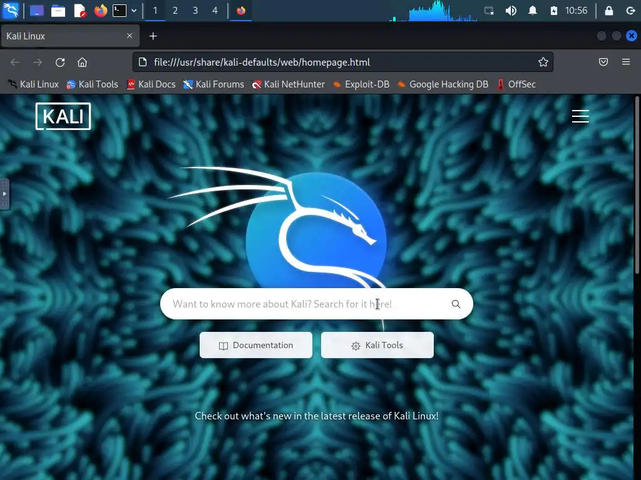Click the show desktop panel icon

click(37, 11)
